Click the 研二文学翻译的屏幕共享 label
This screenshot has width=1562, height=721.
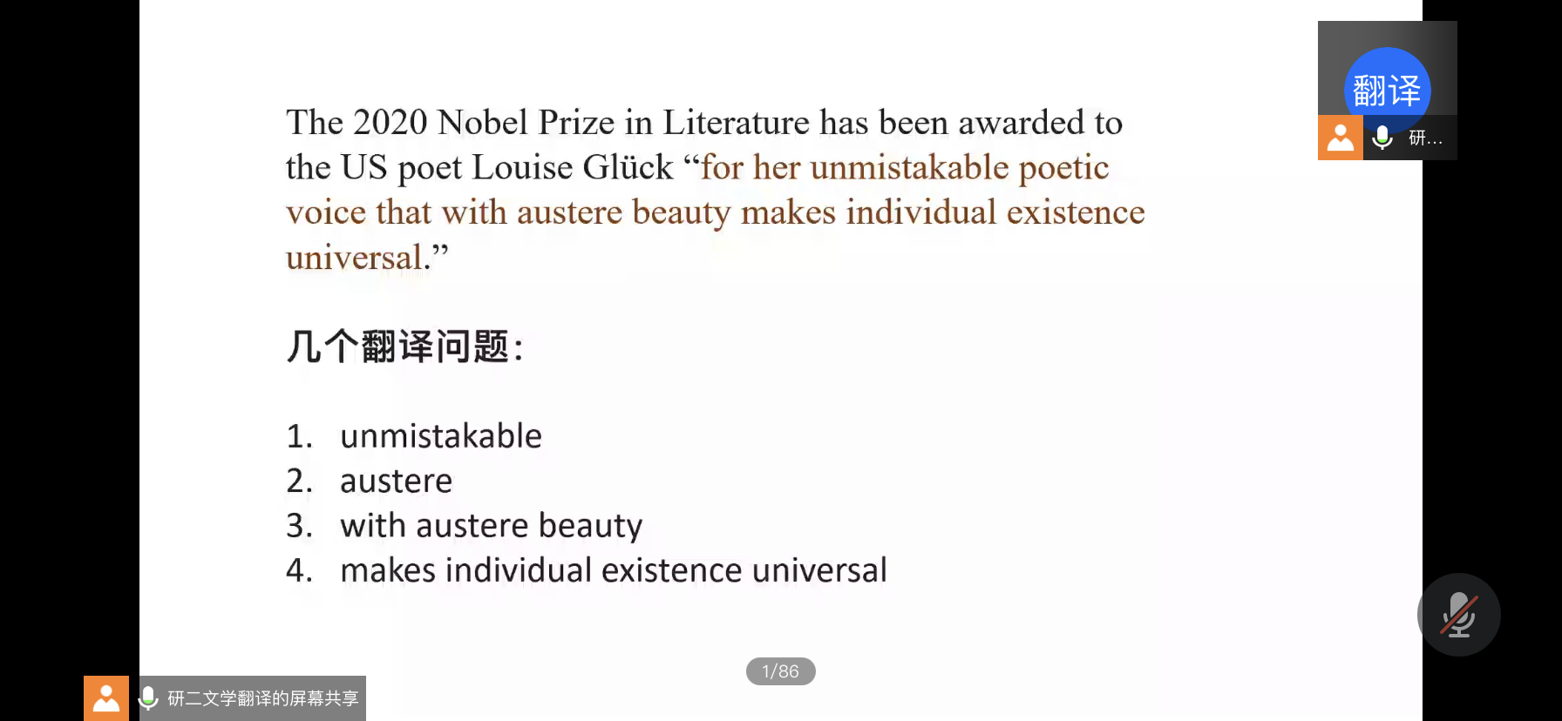262,698
